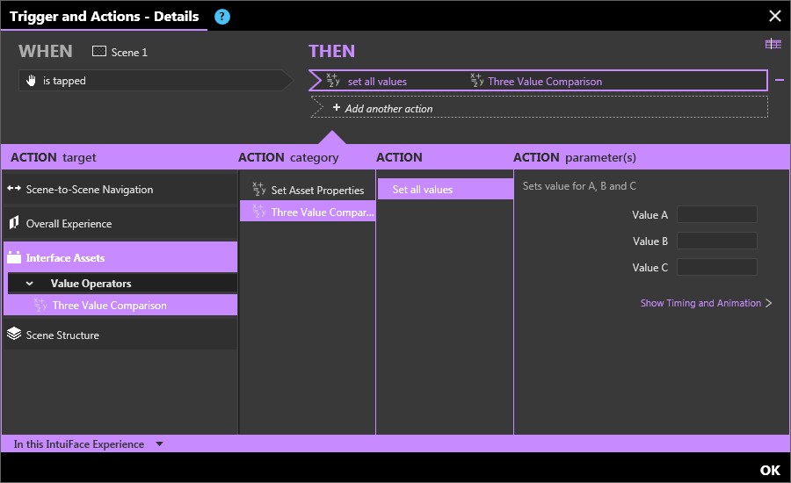Click the Set Asset Properties formula icon
The height and width of the screenshot is (483, 791).
tap(258, 189)
